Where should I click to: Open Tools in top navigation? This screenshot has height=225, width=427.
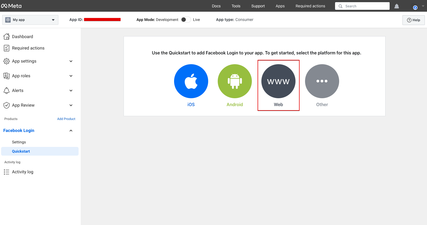point(236,6)
